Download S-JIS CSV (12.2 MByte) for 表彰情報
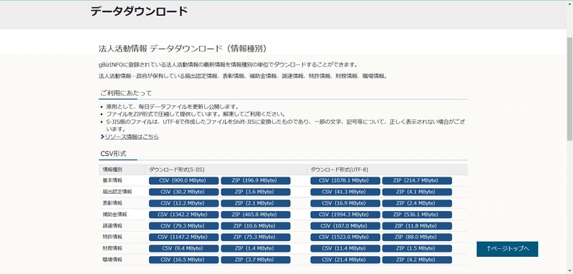This screenshot has width=573, height=274. pyautogui.click(x=183, y=203)
